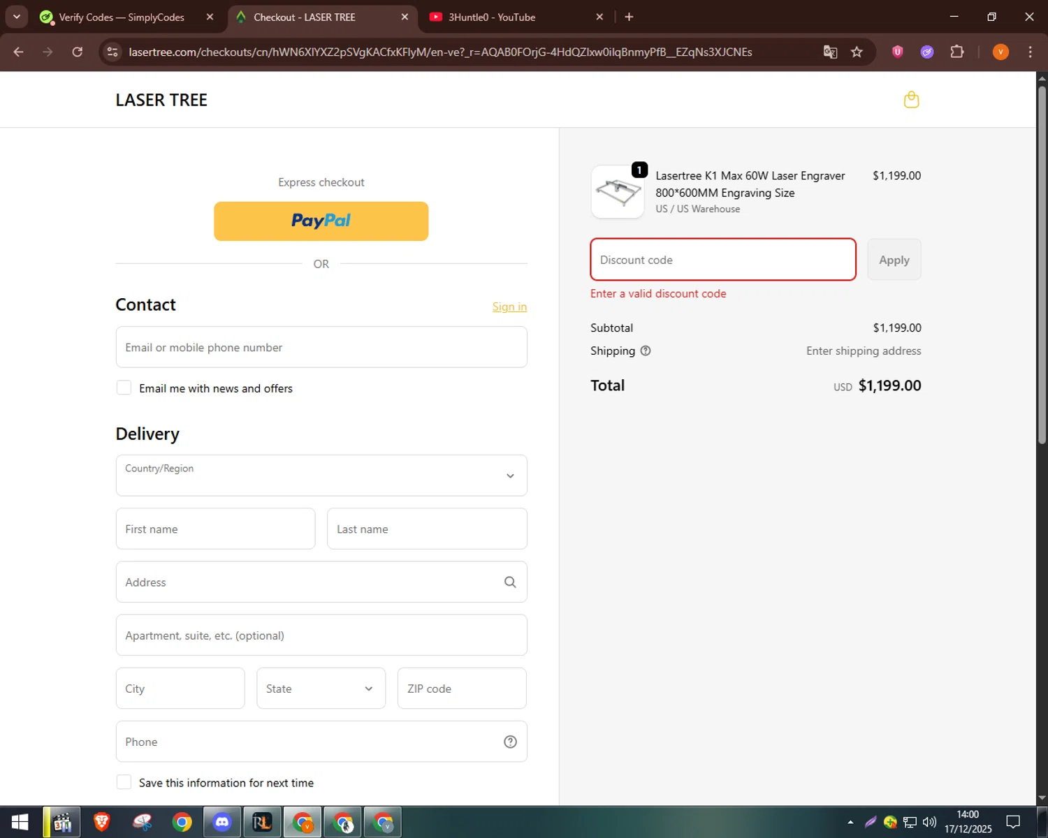The width and height of the screenshot is (1048, 838).
Task: Open the State dropdown
Action: pyautogui.click(x=321, y=689)
